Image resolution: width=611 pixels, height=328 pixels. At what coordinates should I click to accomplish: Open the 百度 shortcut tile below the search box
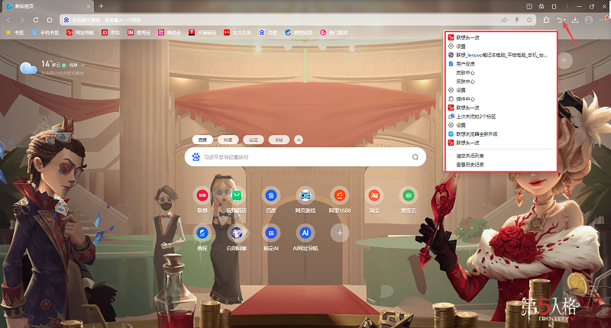pyautogui.click(x=271, y=200)
